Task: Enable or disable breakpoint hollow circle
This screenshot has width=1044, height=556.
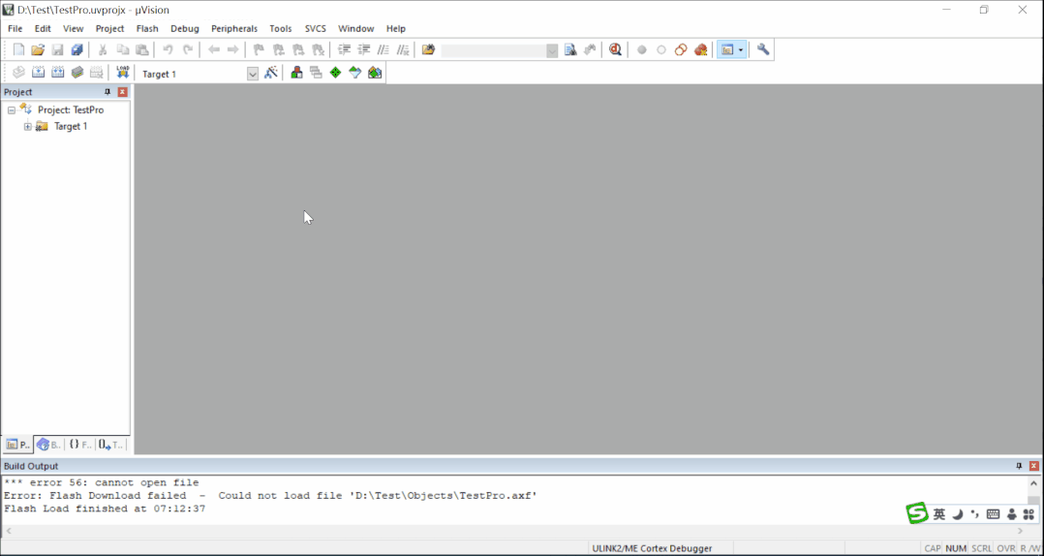Action: click(661, 50)
